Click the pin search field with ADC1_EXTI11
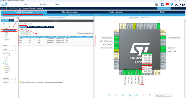This screenshot has width=186, height=99. click(163, 95)
